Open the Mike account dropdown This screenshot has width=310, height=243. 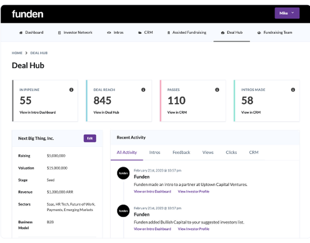point(287,13)
